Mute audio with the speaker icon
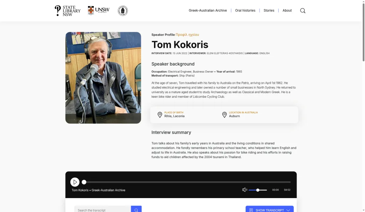 245,190
